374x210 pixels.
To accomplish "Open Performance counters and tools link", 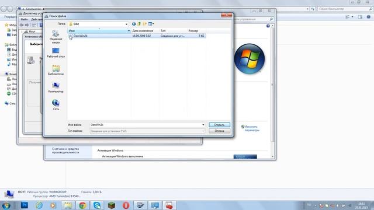I will tap(65, 150).
